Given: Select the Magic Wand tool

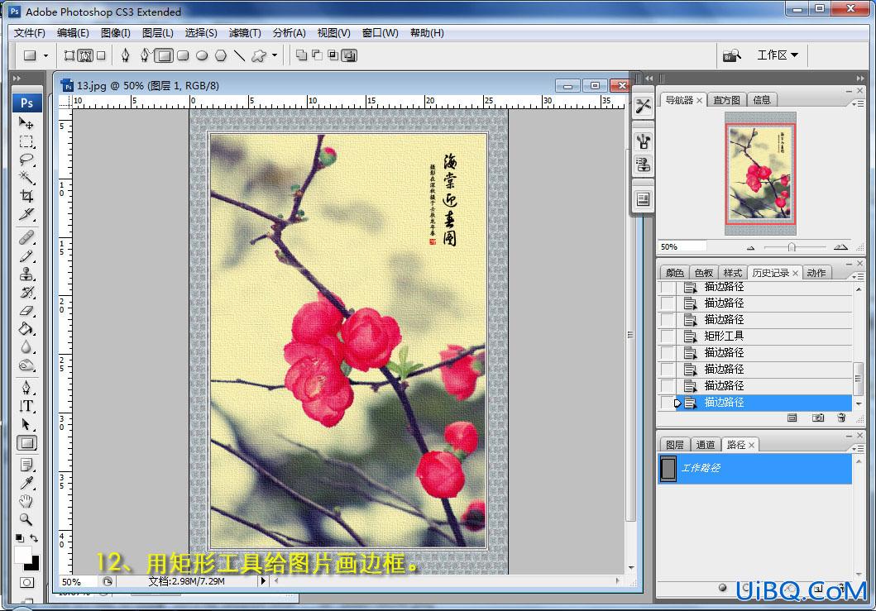Looking at the screenshot, I should (x=26, y=178).
